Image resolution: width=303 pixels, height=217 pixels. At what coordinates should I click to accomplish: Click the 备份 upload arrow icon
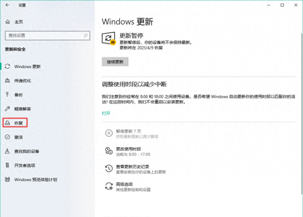click(x=7, y=95)
